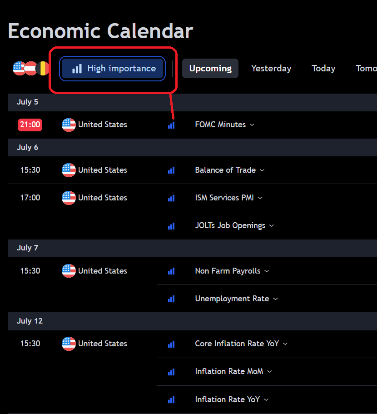The width and height of the screenshot is (377, 414).
Task: Click importance bars icon beside FOMC Minutes
Action: [171, 125]
